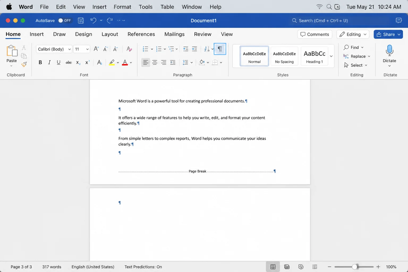Cut selection with the scissors icon
Screen dimensions: 408x272
24,47
